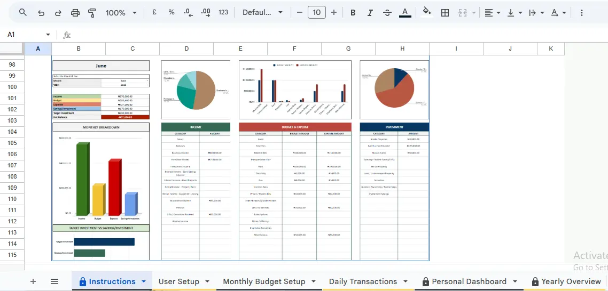This screenshot has height=291, width=608.
Task: Increase decimal places
Action: [x=206, y=12]
